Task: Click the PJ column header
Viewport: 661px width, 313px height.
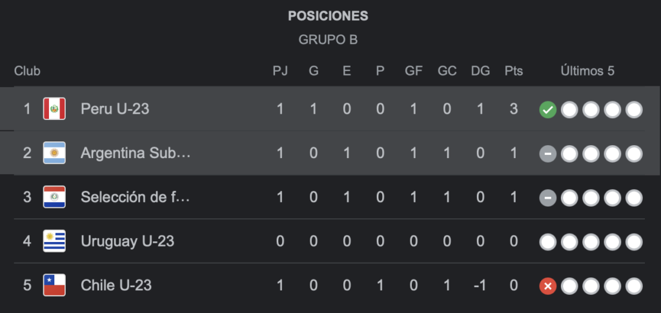Action: 280,71
